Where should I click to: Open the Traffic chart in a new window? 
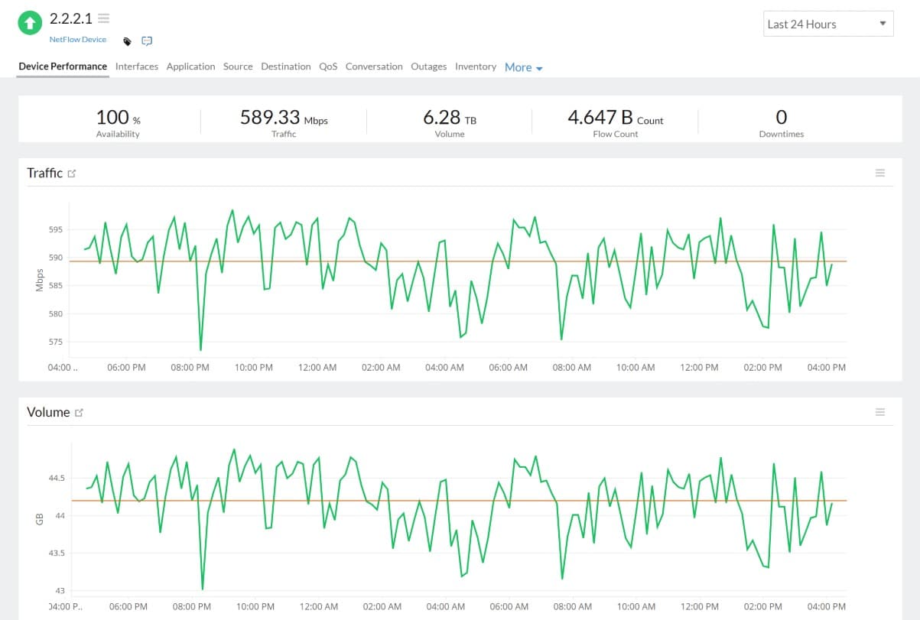[72, 173]
